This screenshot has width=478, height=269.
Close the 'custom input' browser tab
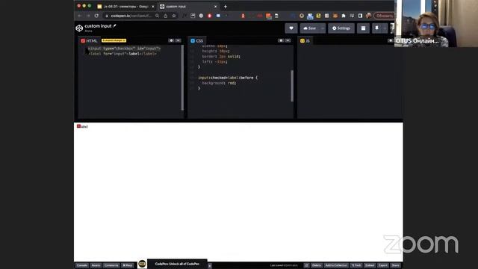216,7
